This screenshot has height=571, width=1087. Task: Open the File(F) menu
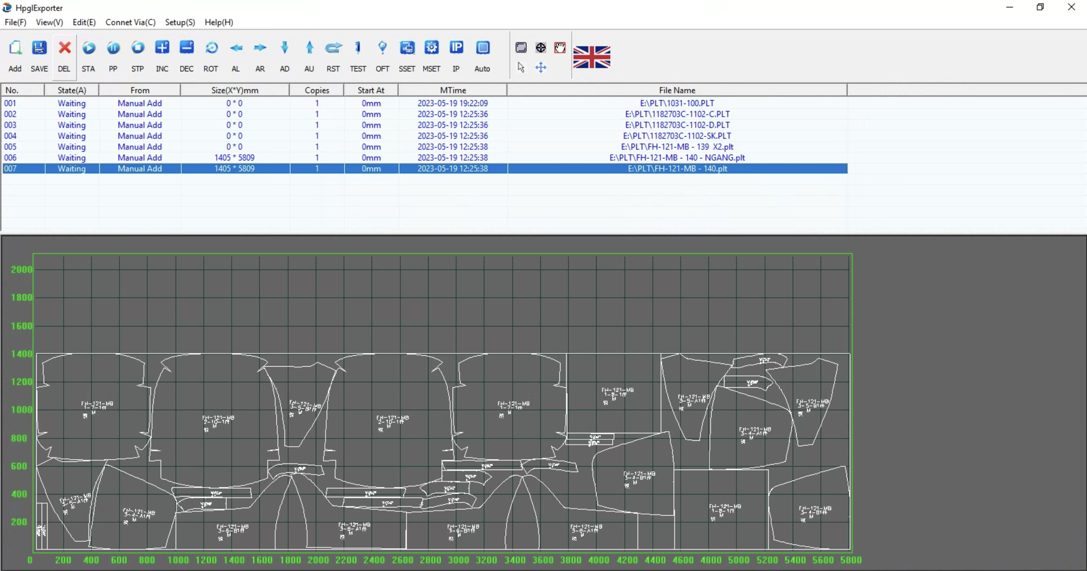pos(16,22)
